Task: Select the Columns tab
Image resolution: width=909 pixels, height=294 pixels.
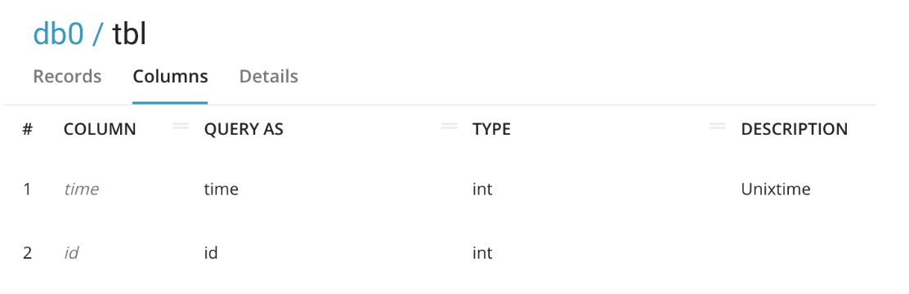Action: coord(170,77)
